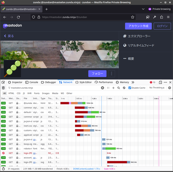Open the network search magnifier icon
Screen dimensions: 173x172
(x=119, y=88)
